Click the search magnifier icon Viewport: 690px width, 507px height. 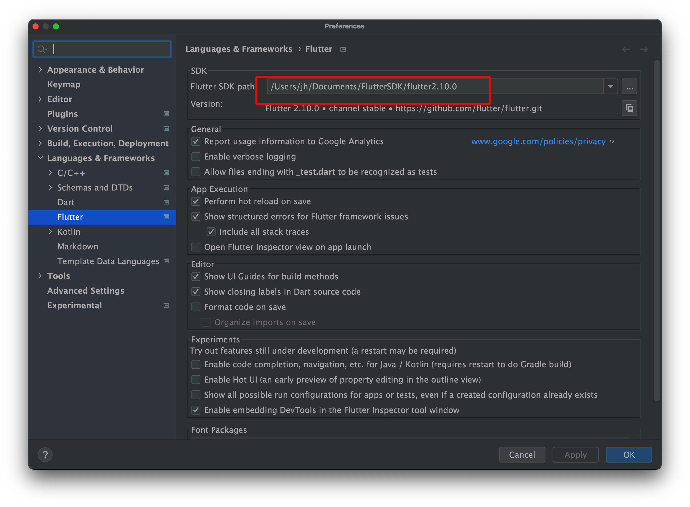41,49
